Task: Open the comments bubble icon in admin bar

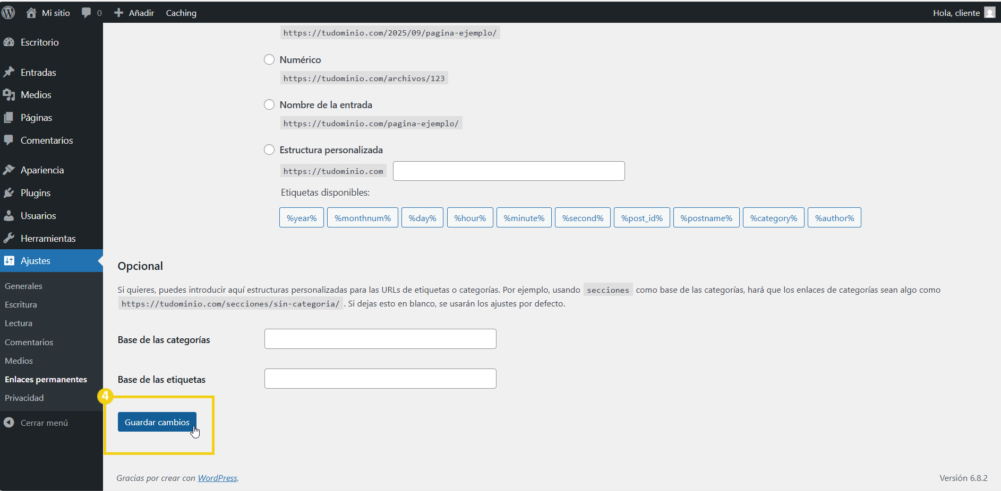Action: pyautogui.click(x=87, y=13)
